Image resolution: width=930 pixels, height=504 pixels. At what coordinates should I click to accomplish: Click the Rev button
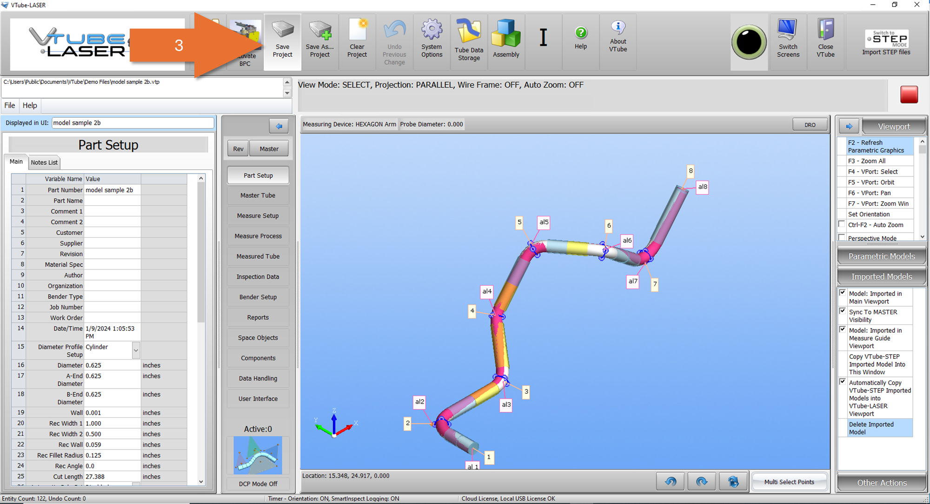[x=238, y=149]
